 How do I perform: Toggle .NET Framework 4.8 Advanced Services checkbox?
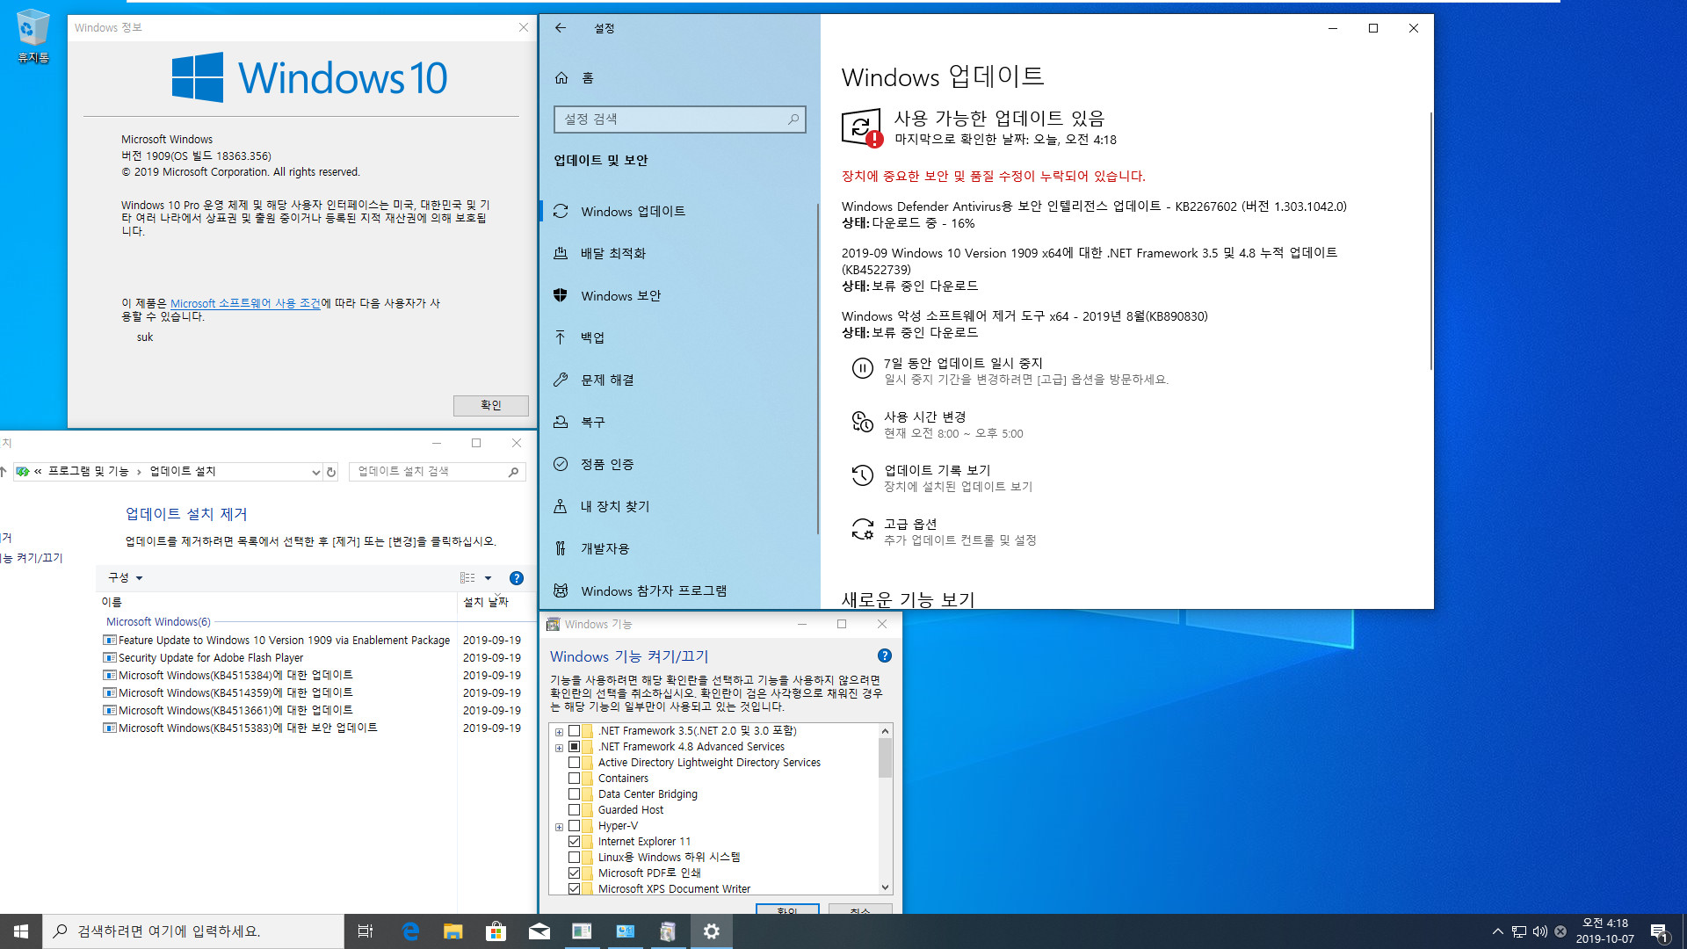tap(574, 747)
